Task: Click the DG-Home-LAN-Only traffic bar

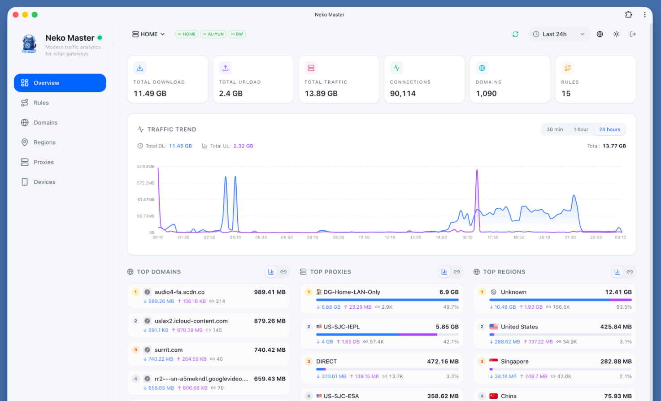Action: pos(387,300)
